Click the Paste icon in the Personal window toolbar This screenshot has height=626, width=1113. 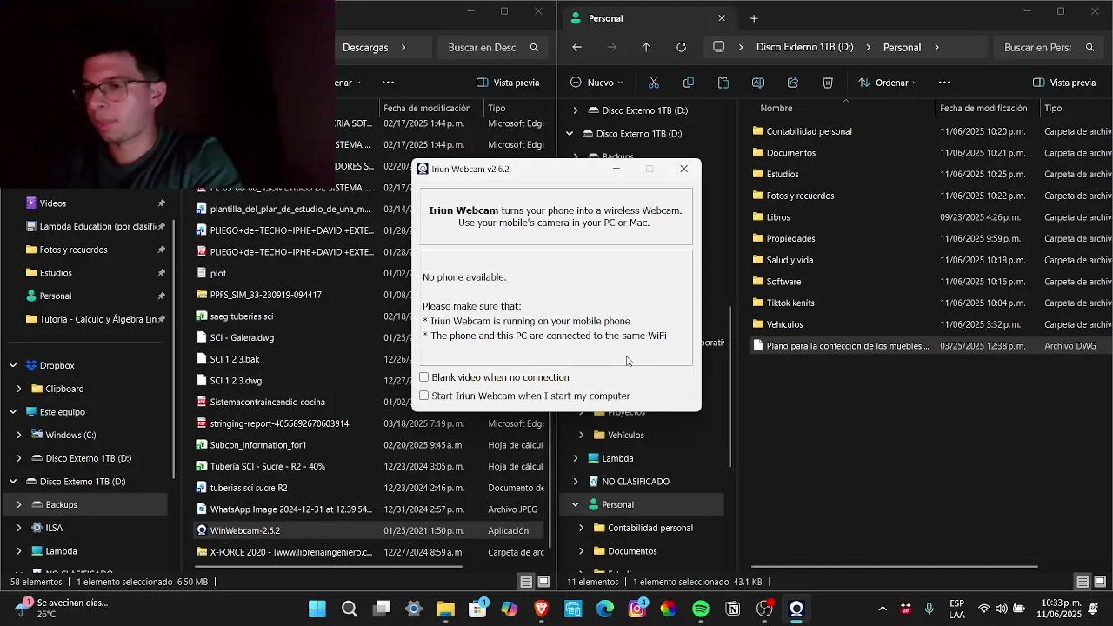pyautogui.click(x=723, y=83)
